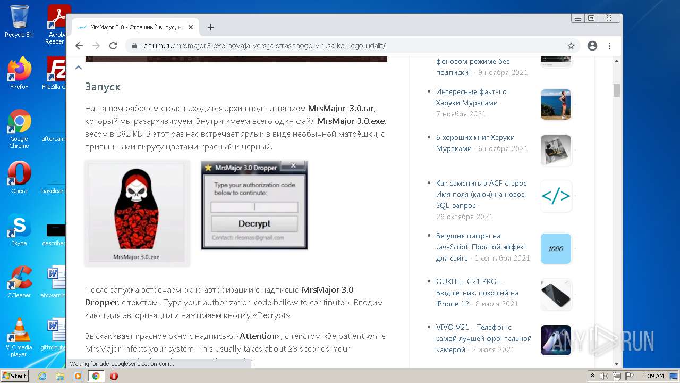Image resolution: width=680 pixels, height=383 pixels.
Task: Click the 'Запуск' heading
Action: [103, 86]
